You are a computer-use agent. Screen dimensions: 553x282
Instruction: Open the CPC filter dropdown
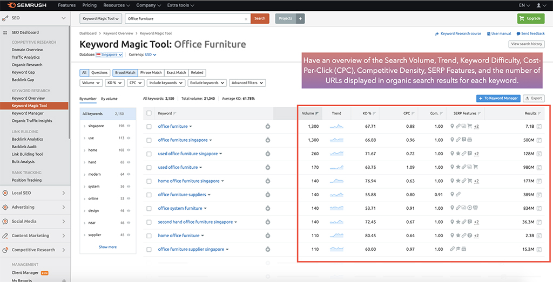coord(136,82)
